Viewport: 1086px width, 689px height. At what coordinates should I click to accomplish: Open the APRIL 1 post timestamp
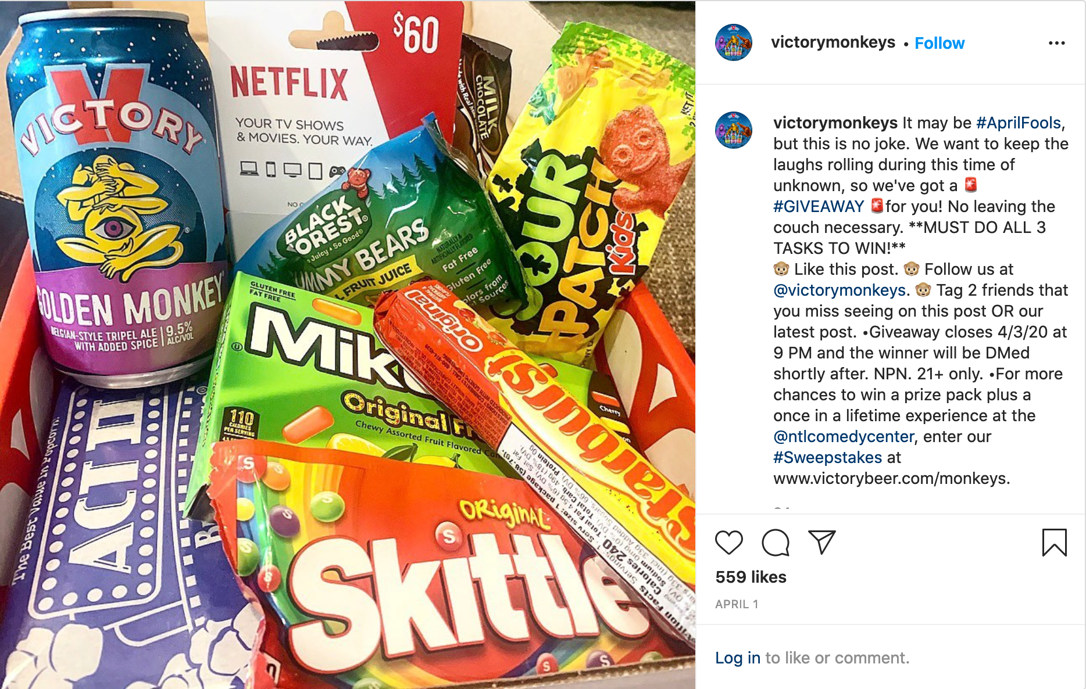[x=737, y=604]
